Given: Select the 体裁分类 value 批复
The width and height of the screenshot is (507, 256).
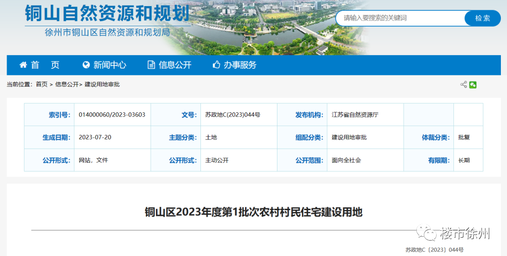Looking at the screenshot, I should click(x=464, y=137).
